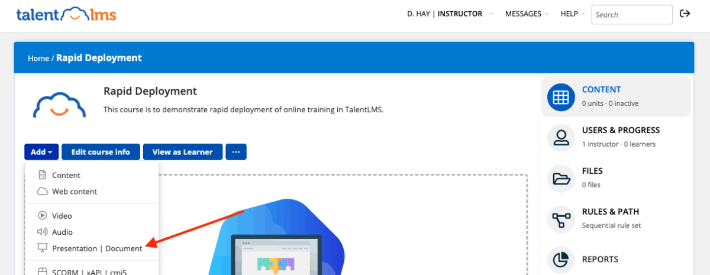Click the Content grid icon in sidebar

tap(561, 97)
